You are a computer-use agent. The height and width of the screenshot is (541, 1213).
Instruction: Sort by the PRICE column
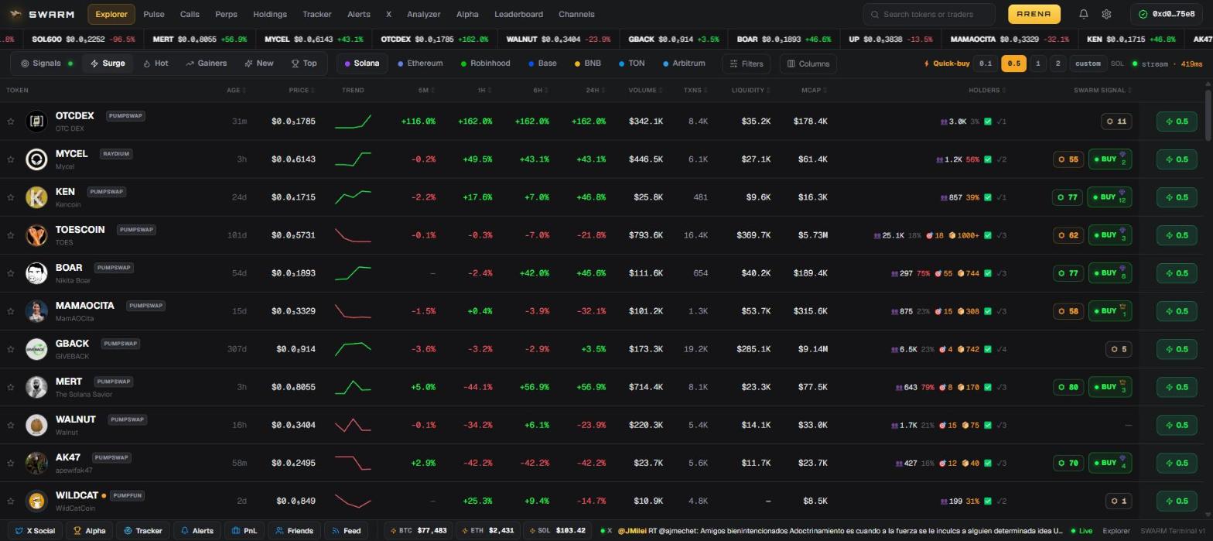click(302, 91)
